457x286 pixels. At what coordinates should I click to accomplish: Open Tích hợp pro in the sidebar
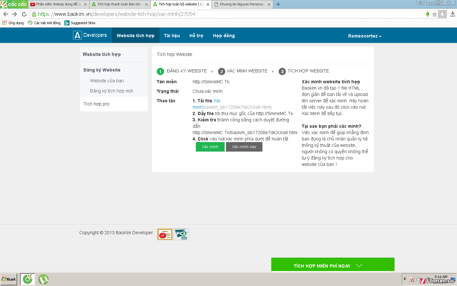(x=96, y=104)
